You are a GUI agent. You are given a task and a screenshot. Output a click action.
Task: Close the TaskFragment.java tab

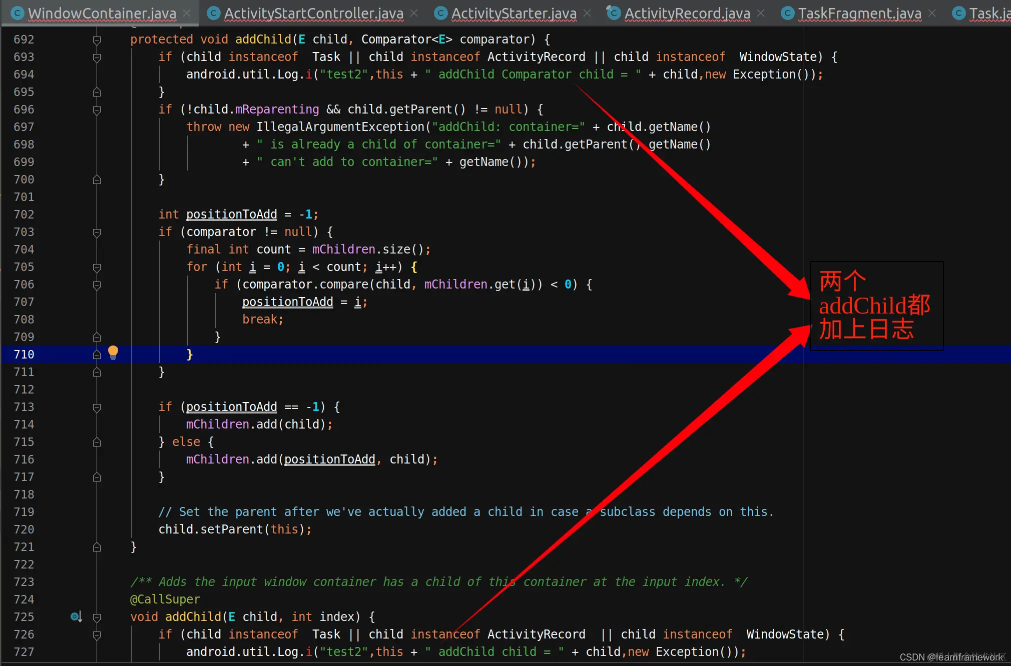tap(932, 13)
